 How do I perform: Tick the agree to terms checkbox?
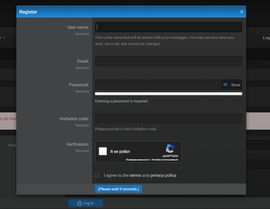pos(97,175)
